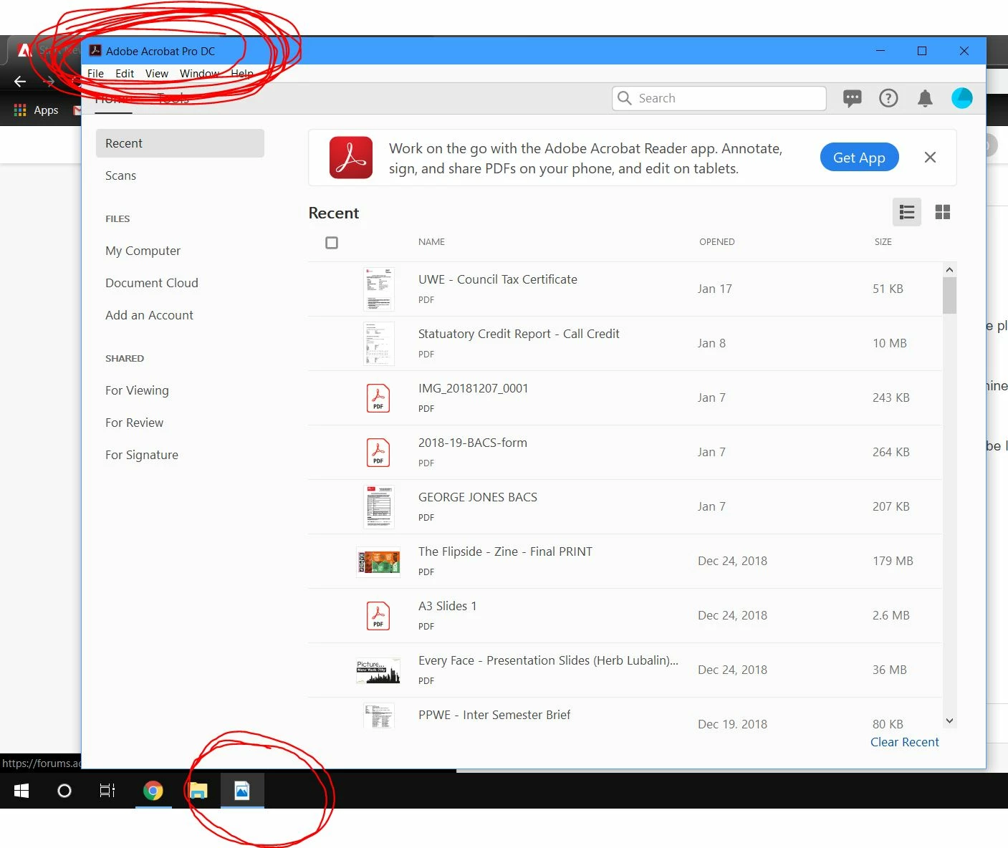This screenshot has height=848, width=1008.
Task: Click size value '36 MB'
Action: click(x=889, y=670)
